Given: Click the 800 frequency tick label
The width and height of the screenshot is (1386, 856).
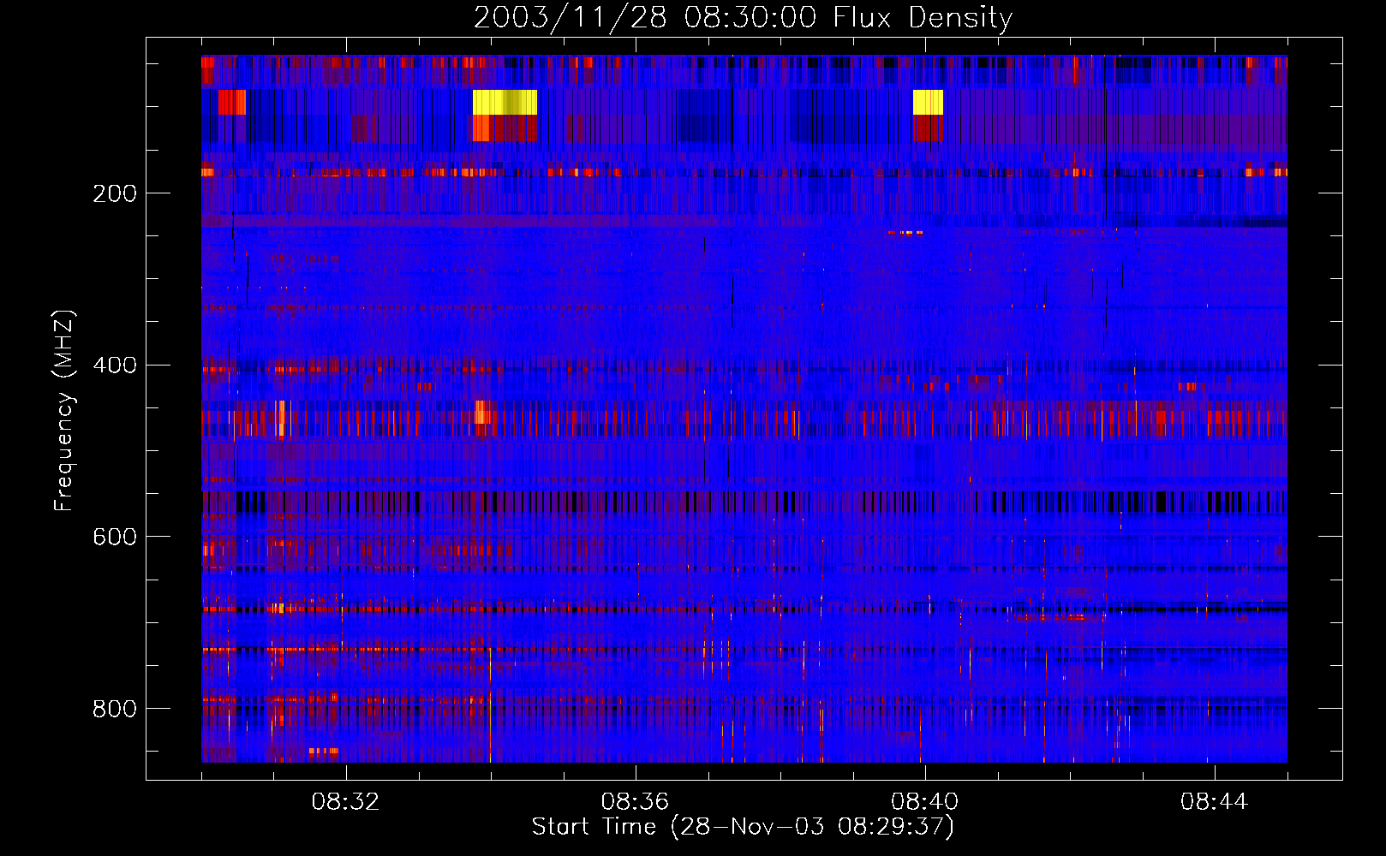Looking at the screenshot, I should 115,709.
